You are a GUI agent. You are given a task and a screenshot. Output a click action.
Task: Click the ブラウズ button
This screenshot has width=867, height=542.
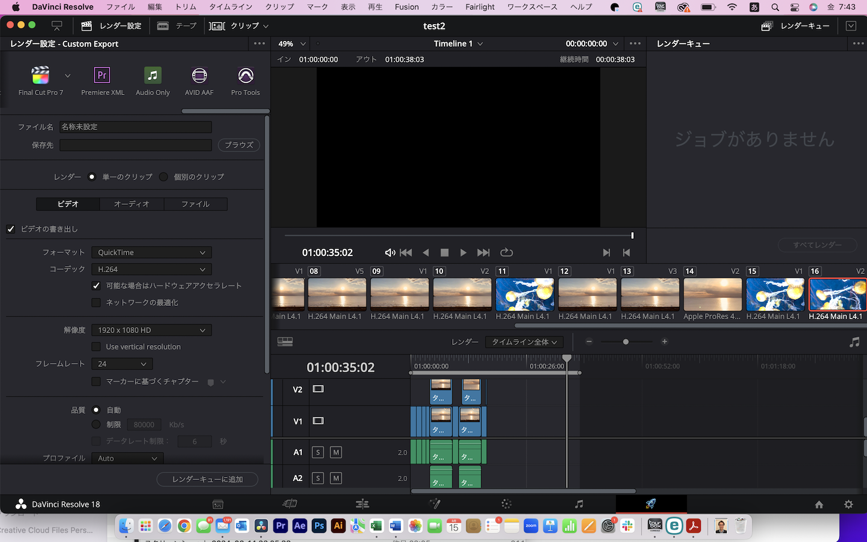[x=238, y=145]
